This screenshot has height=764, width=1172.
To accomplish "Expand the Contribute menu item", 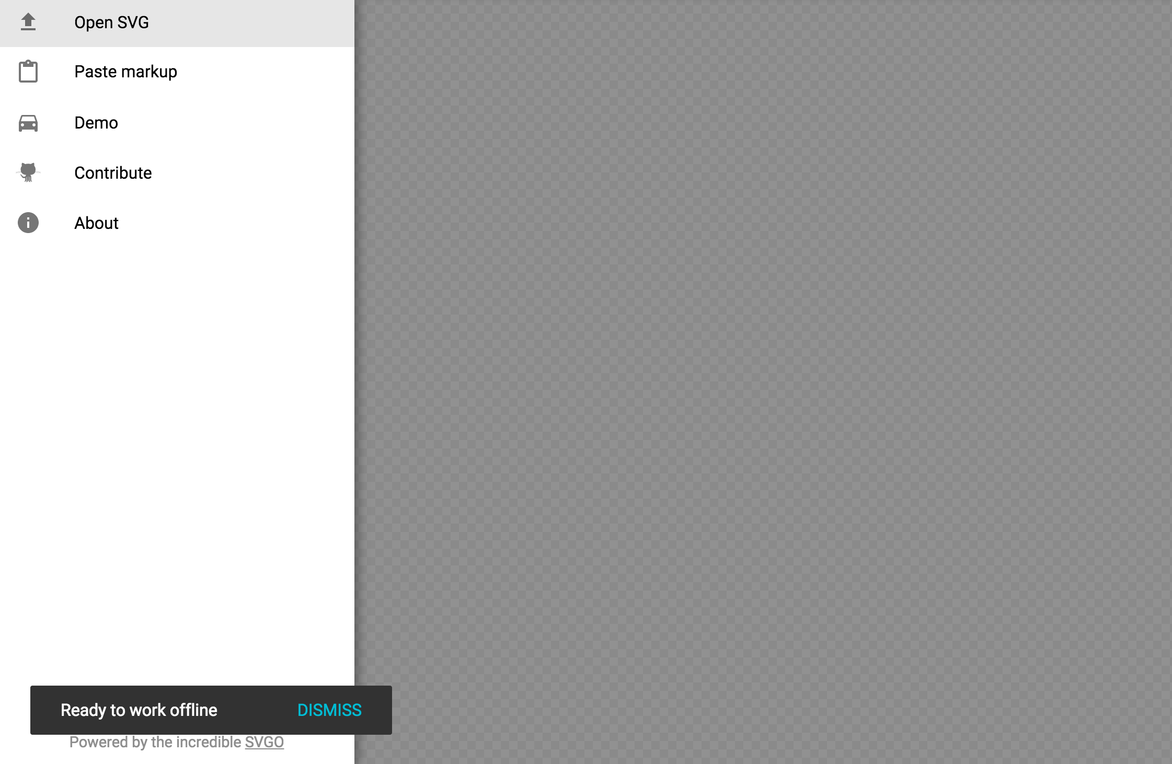I will coord(113,173).
